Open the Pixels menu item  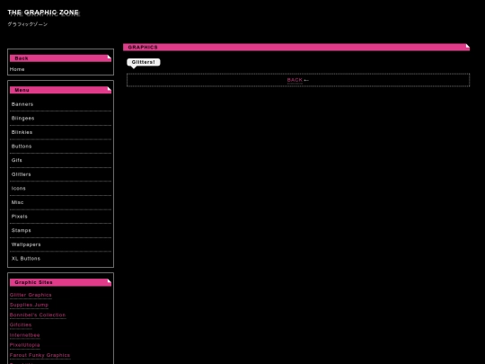coord(61,217)
